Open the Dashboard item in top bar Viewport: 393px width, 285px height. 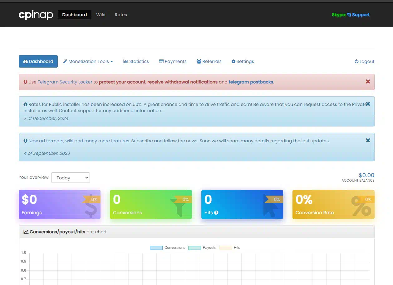click(x=75, y=15)
